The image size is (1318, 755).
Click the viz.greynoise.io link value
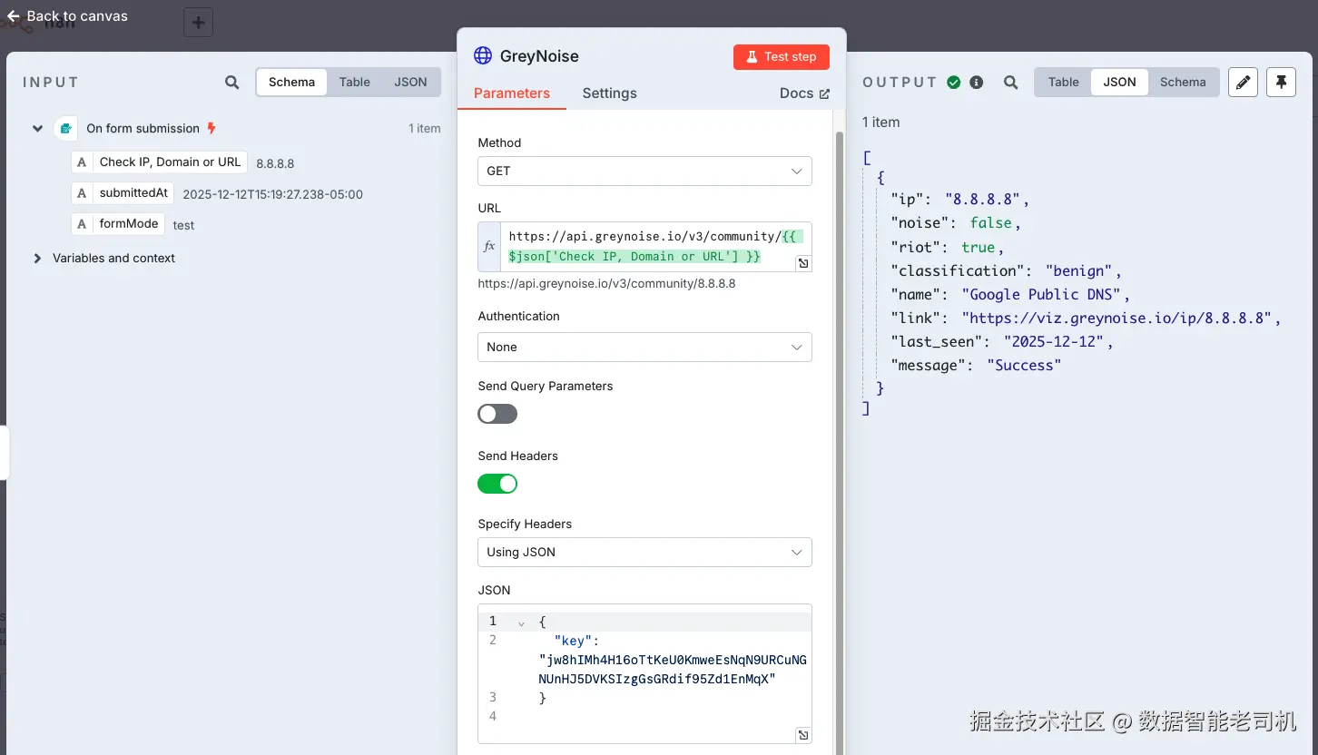(1117, 319)
